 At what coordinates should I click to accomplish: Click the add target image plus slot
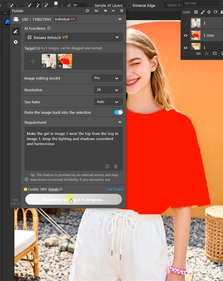pyautogui.click(x=33, y=61)
